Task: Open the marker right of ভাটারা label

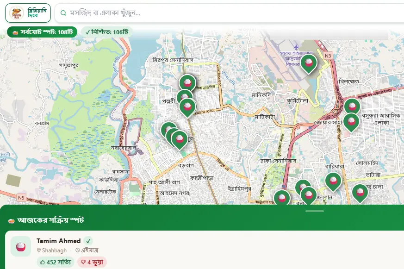Action: tap(360, 192)
